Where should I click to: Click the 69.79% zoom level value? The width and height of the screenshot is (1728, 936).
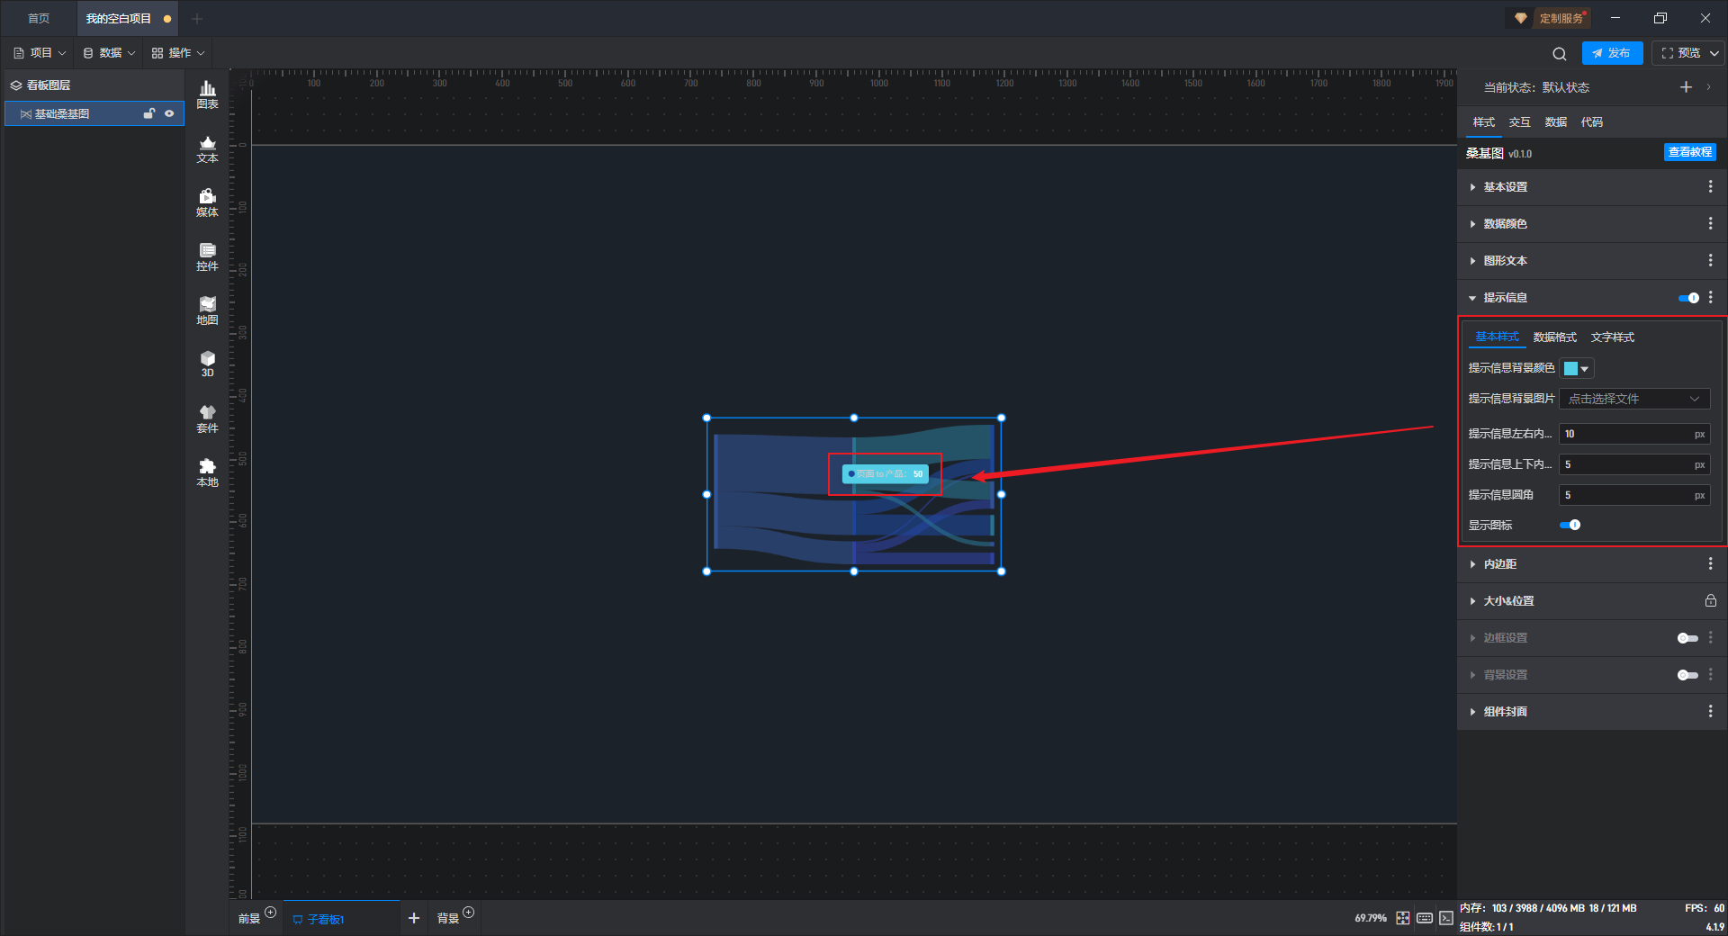click(1371, 918)
